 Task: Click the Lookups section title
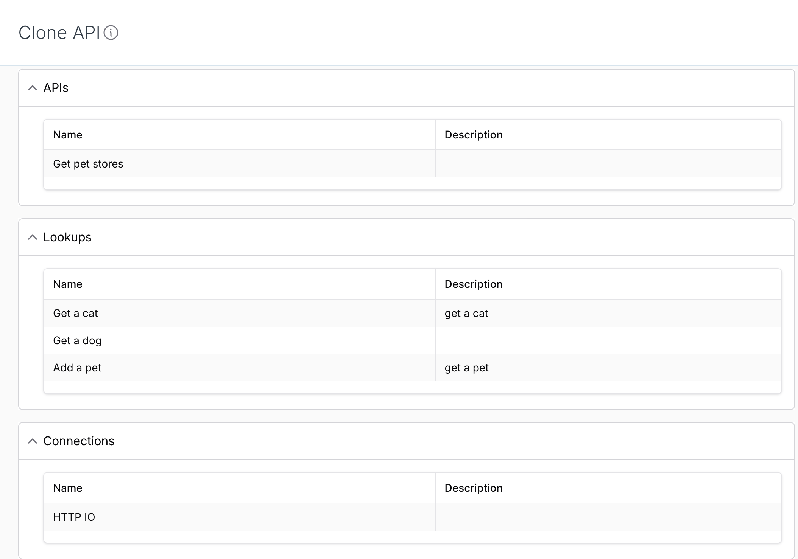pos(67,237)
